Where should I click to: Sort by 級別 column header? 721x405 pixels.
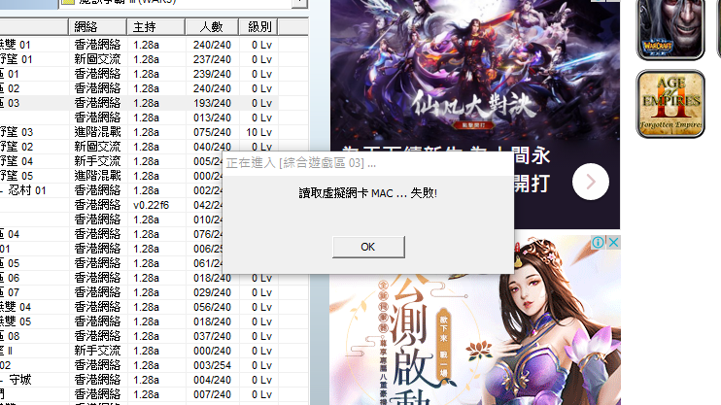(258, 27)
